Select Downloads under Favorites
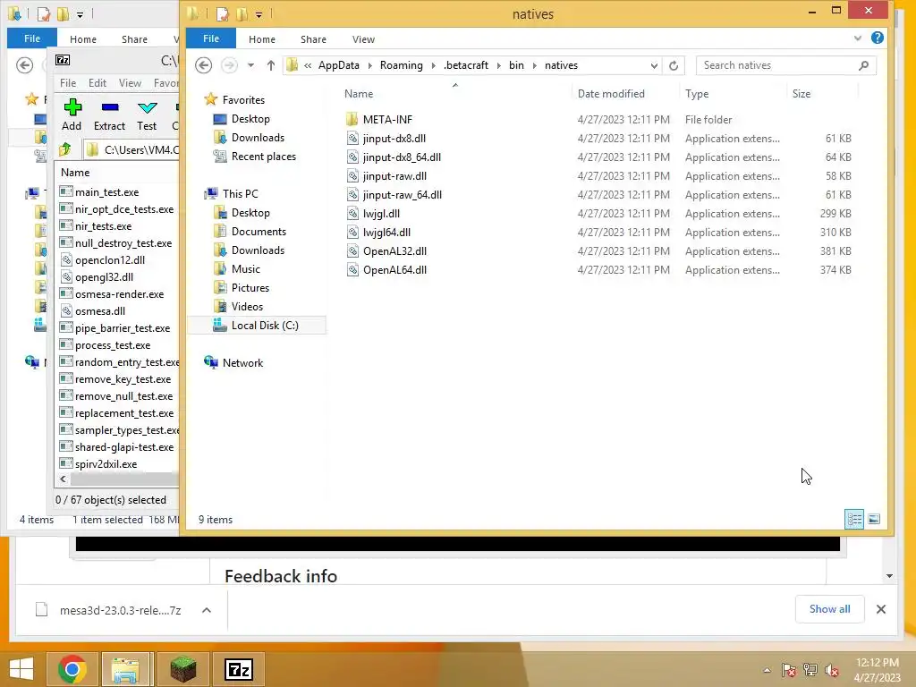The width and height of the screenshot is (916, 687). [x=258, y=138]
